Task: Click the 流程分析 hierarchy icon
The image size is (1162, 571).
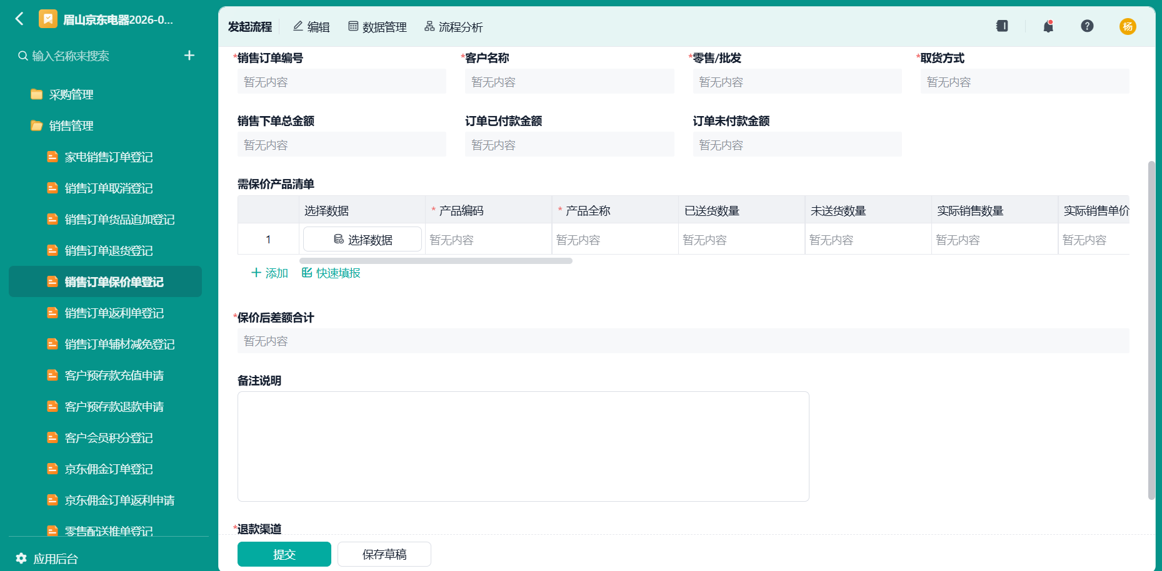Action: [x=429, y=26]
